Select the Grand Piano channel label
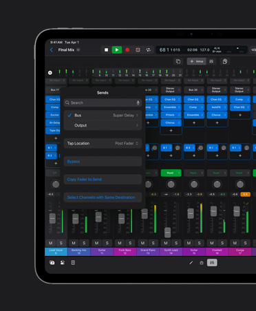Viewport: 256px width, 311px height. click(x=148, y=252)
